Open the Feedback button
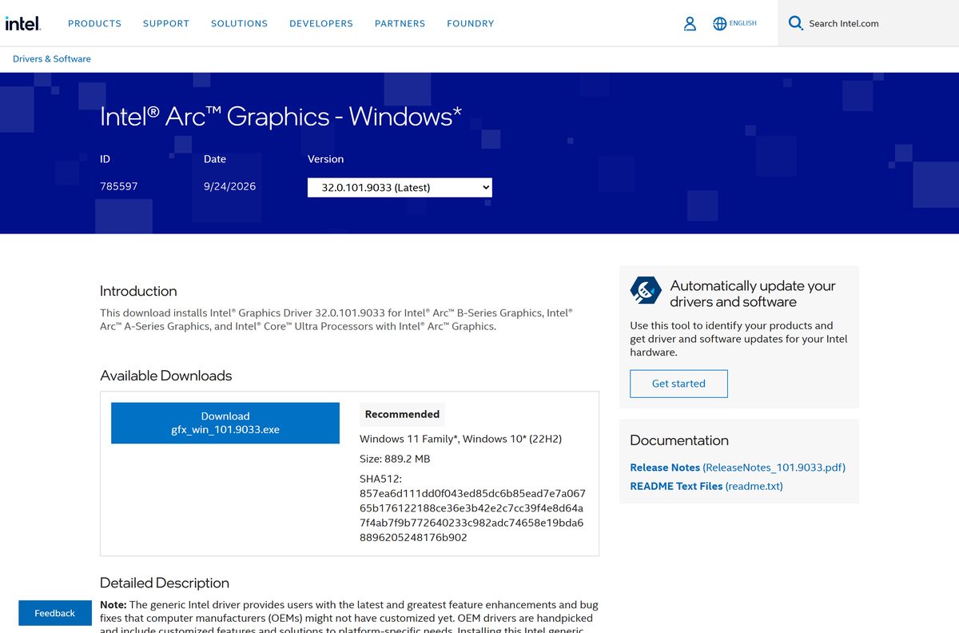The height and width of the screenshot is (633, 959). click(55, 613)
